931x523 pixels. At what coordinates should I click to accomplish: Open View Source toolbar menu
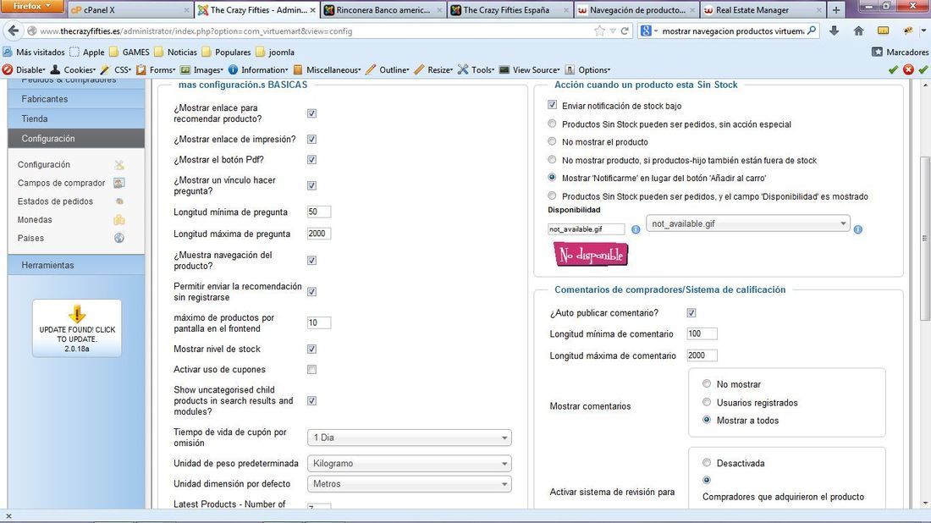point(530,70)
